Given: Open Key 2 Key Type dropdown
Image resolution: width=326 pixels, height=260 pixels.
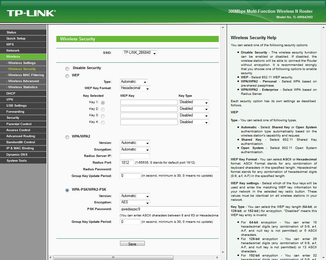Looking at the screenshot, I should click(x=194, y=109).
